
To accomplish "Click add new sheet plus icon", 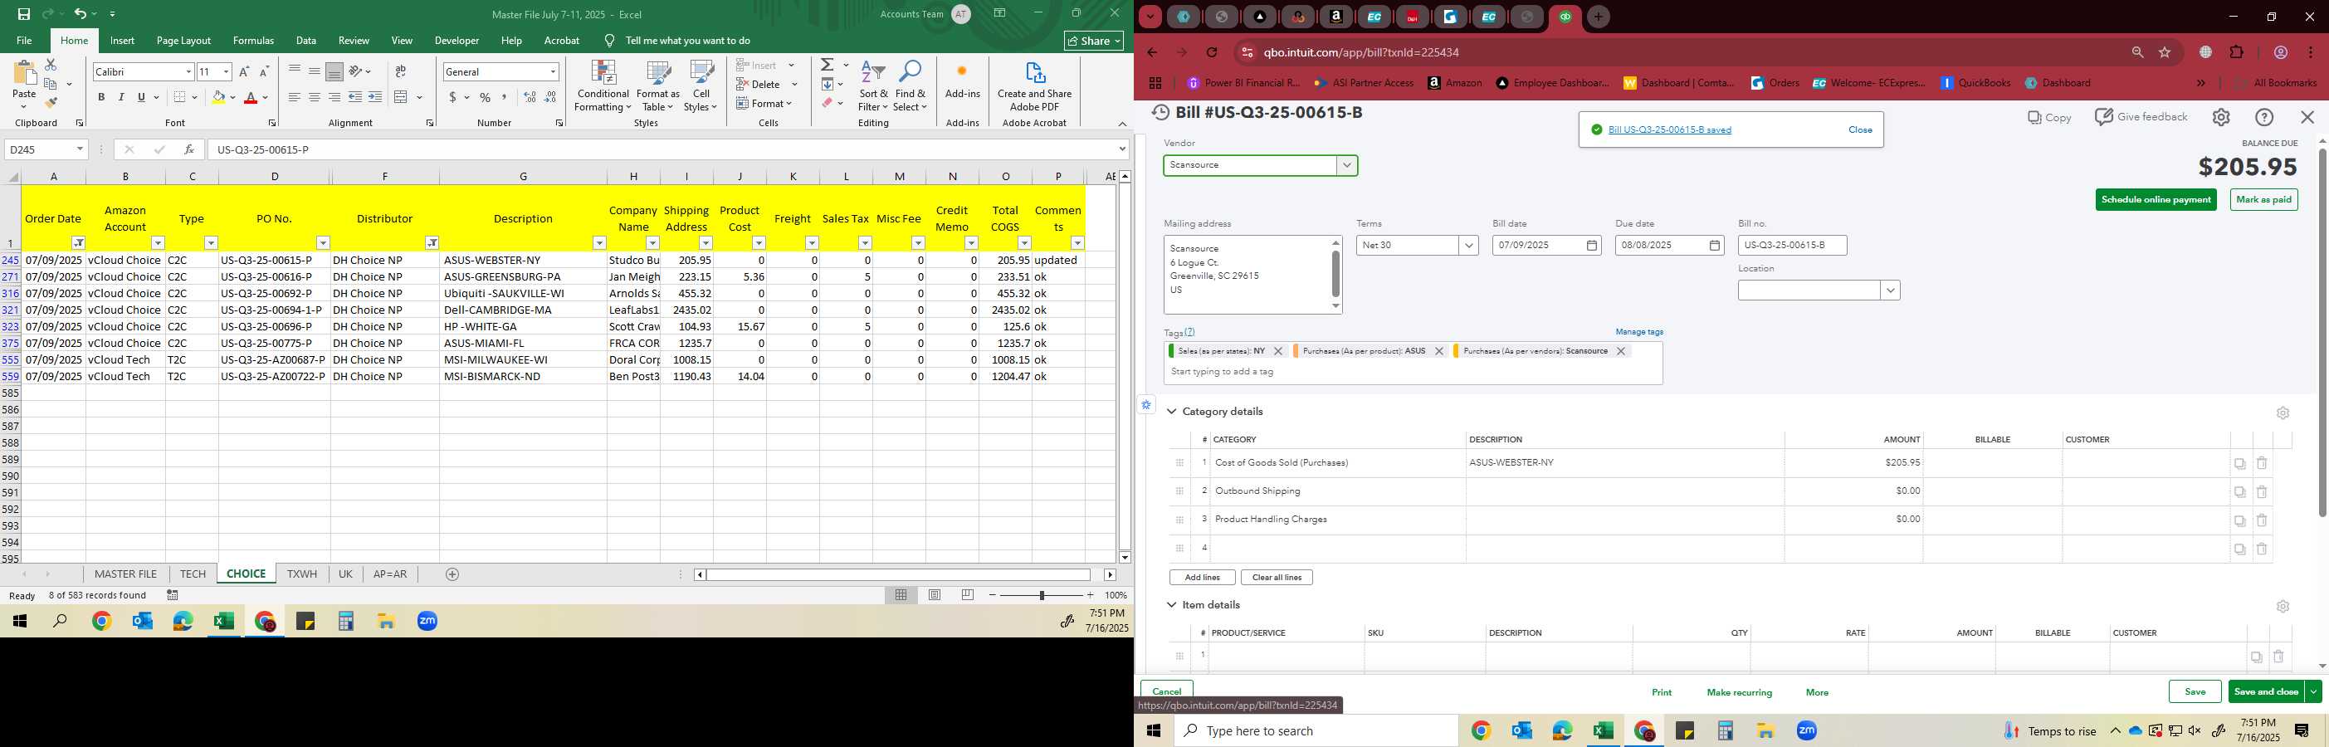I will pyautogui.click(x=453, y=574).
